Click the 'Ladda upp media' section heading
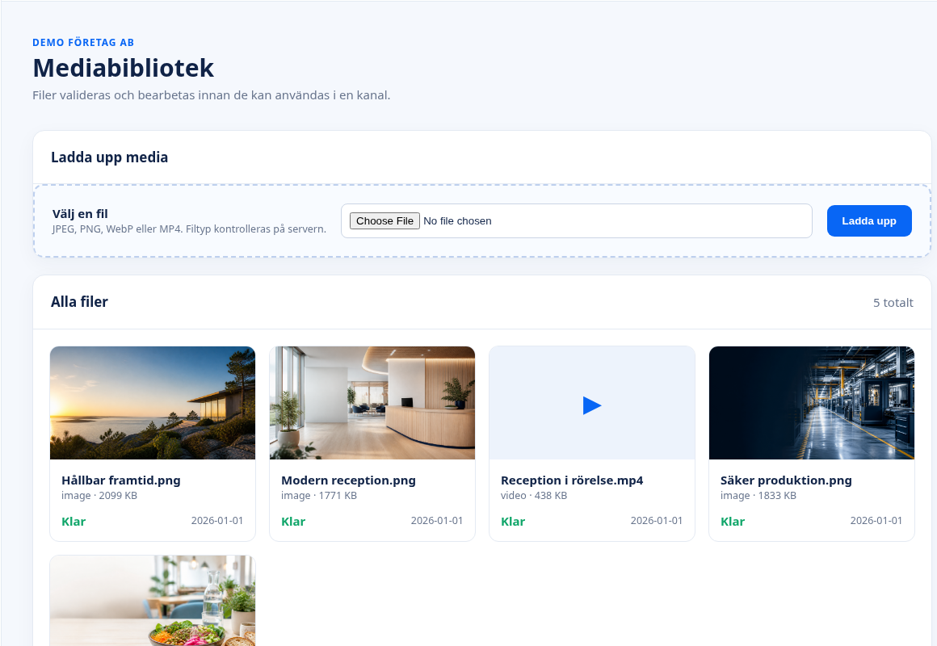 tap(109, 157)
